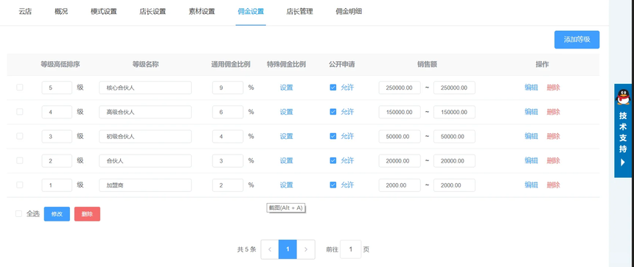The image size is (634, 267).
Task: Click the 加盟商 level name field
Action: click(x=145, y=185)
